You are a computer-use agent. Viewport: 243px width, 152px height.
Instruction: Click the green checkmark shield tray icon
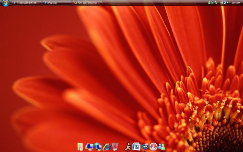click(216, 3)
